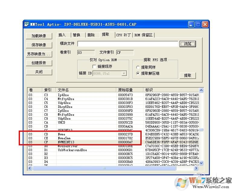Viewport: 234px width, 191px height.
Task: Click index cell D3
Action: click(46, 158)
